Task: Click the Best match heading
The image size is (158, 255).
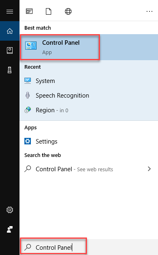Action: point(37,28)
